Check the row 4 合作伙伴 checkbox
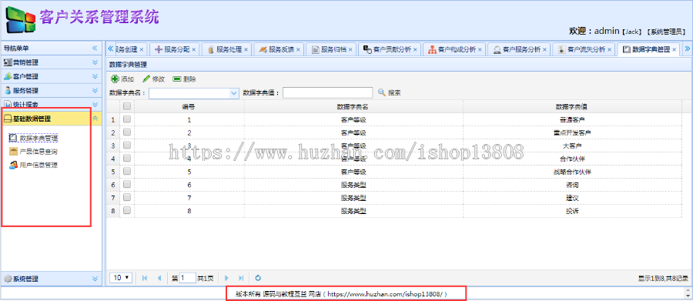This screenshot has height=301, width=693. click(127, 159)
